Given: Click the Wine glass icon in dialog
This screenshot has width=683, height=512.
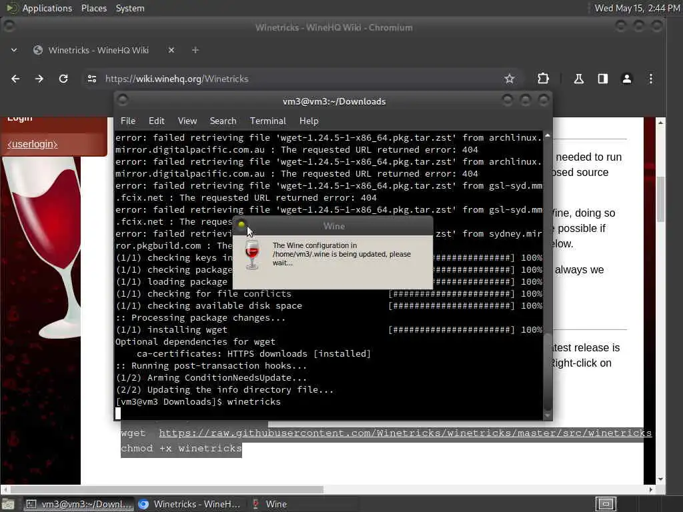Looking at the screenshot, I should [x=252, y=255].
